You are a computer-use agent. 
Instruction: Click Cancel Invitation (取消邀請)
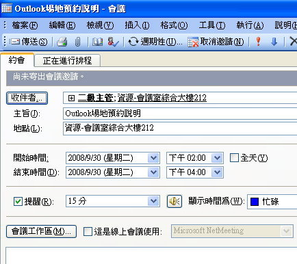pyautogui.click(x=216, y=42)
